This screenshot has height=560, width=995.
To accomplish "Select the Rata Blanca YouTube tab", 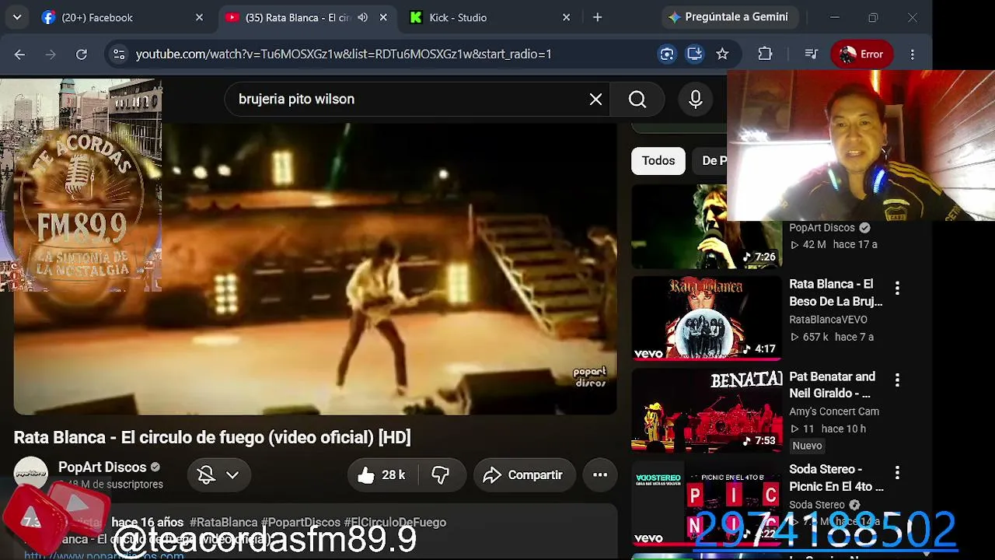I will (298, 17).
